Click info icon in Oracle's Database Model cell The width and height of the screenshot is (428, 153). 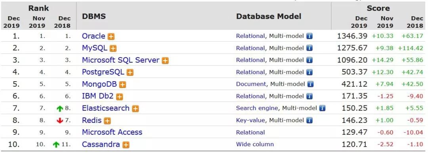309,36
